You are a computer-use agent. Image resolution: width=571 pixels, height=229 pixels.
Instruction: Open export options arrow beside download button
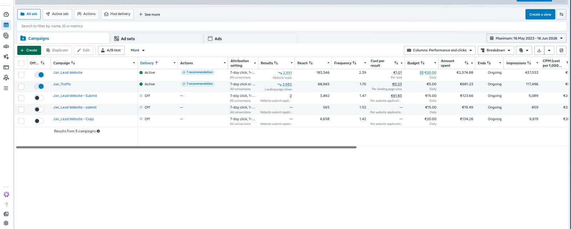(x=549, y=50)
